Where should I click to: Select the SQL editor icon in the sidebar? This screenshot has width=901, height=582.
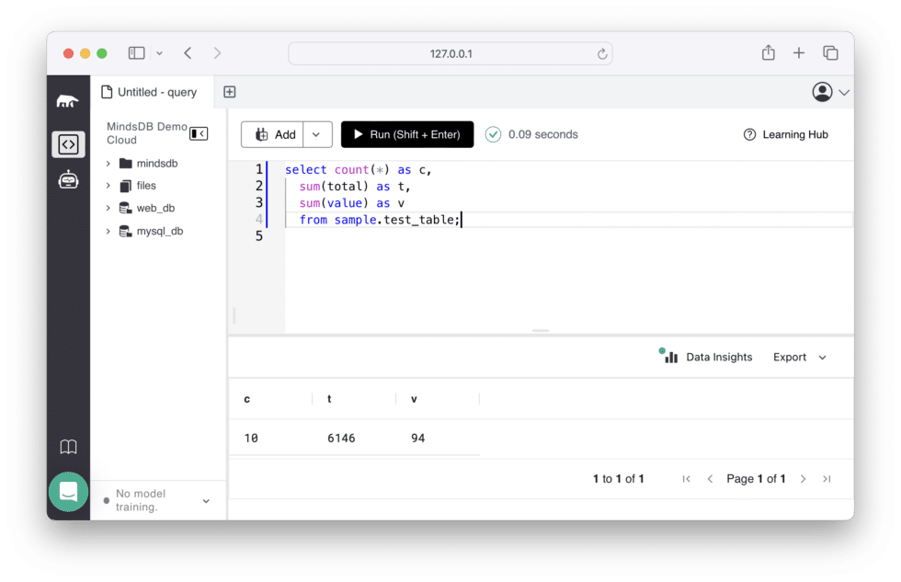[x=68, y=144]
